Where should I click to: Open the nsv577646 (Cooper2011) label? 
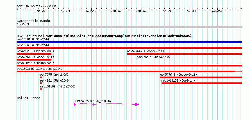pyautogui.click(x=35, y=57)
